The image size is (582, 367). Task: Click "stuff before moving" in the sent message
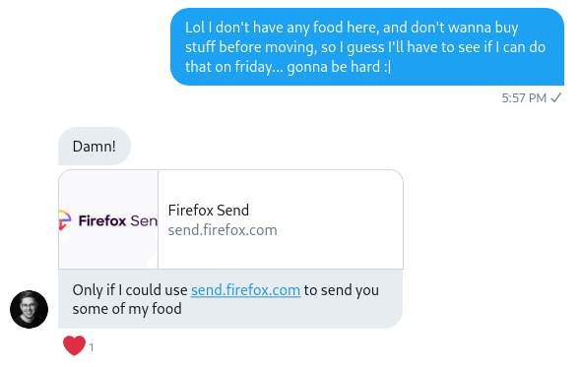[251, 47]
